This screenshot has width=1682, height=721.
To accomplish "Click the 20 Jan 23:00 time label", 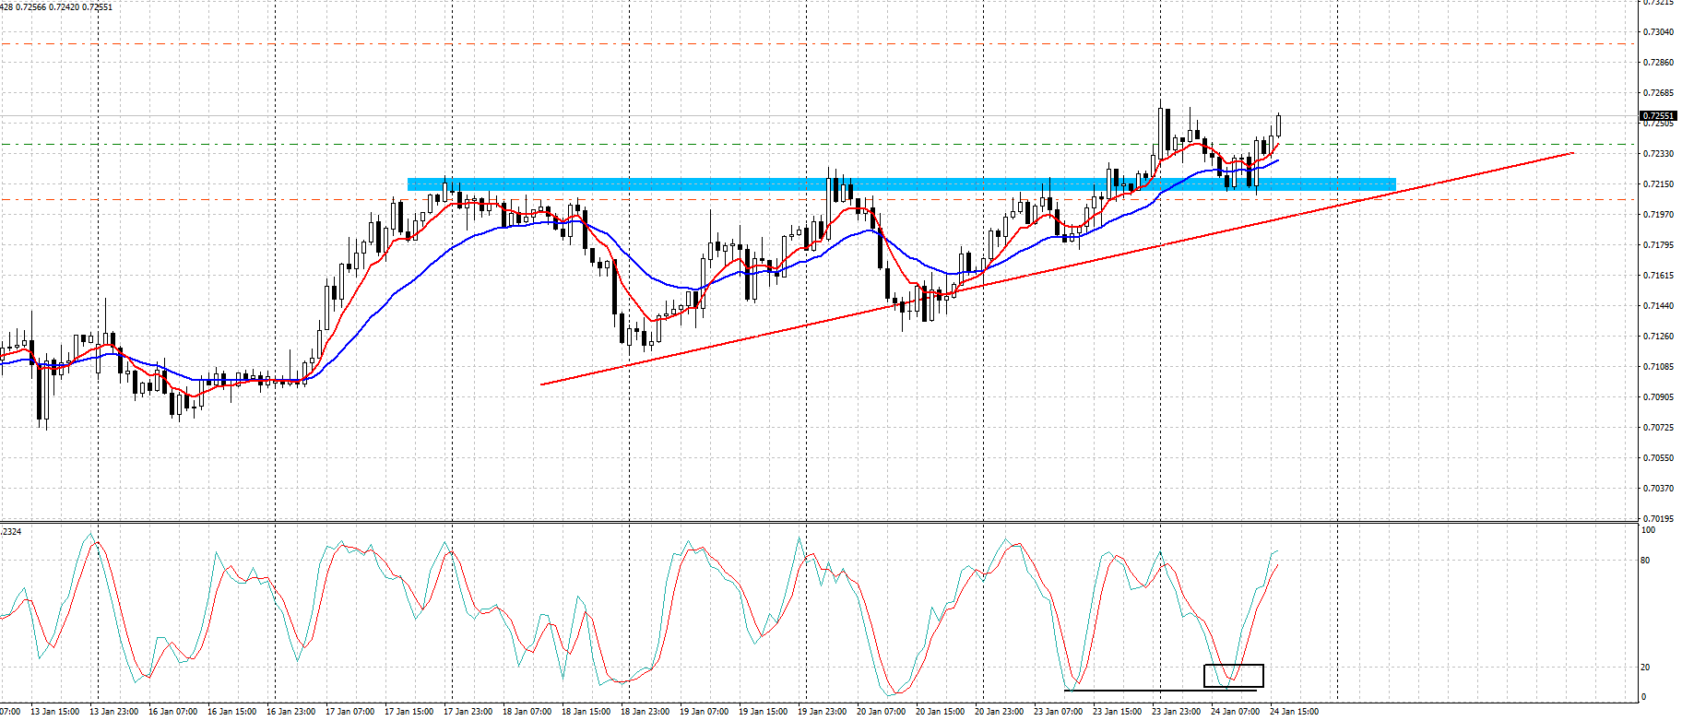I will pyautogui.click(x=1000, y=712).
